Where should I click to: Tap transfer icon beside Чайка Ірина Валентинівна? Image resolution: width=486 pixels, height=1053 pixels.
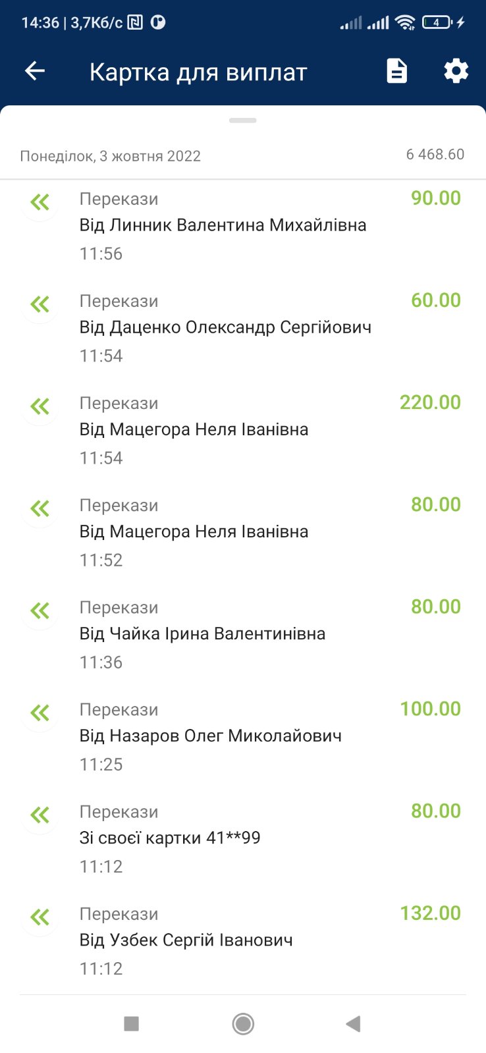40,610
